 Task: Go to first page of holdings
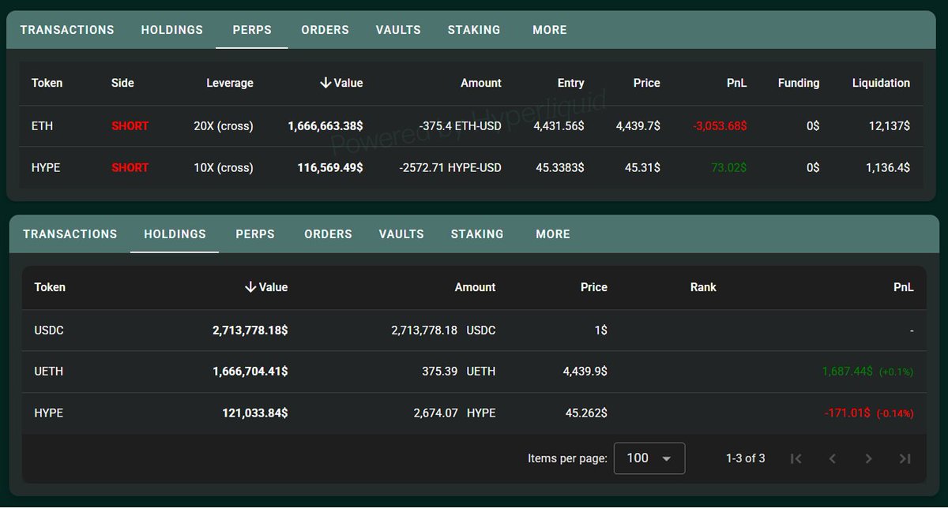click(x=796, y=458)
